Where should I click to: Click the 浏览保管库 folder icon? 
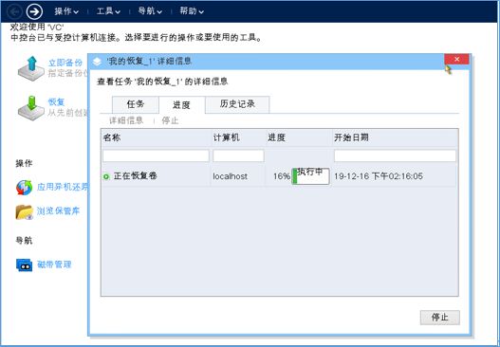(x=25, y=211)
